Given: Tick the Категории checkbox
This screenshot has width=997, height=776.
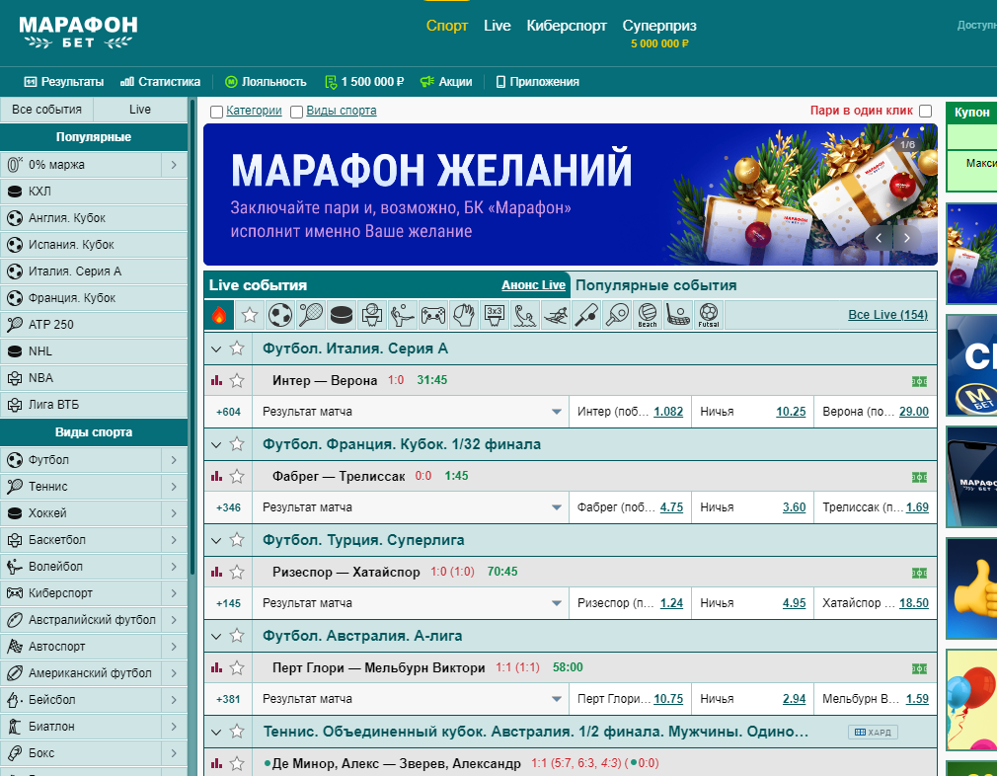Looking at the screenshot, I should pyautogui.click(x=216, y=112).
